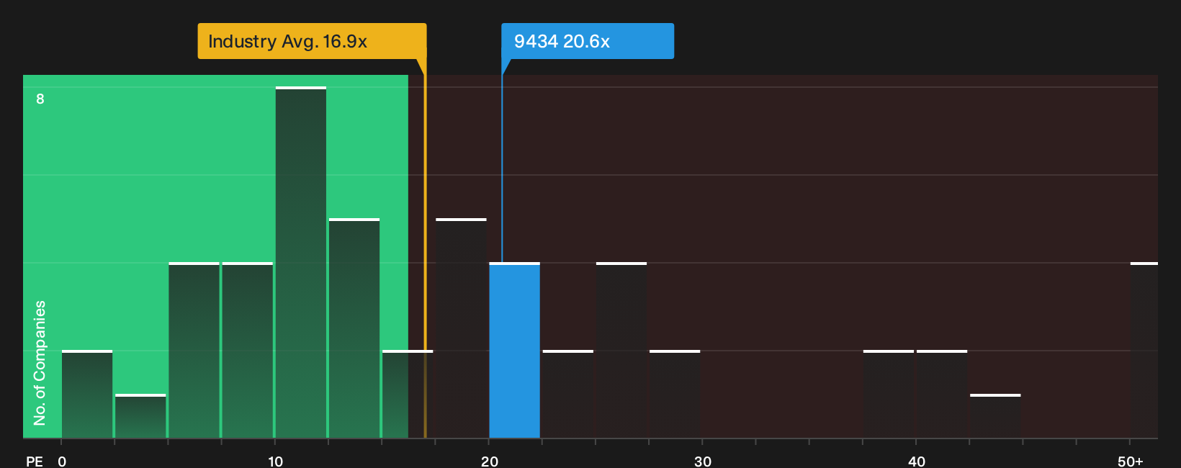Image resolution: width=1181 pixels, height=468 pixels.
Task: Click the Industry Avg. 16.9x label
Action: click(312, 41)
